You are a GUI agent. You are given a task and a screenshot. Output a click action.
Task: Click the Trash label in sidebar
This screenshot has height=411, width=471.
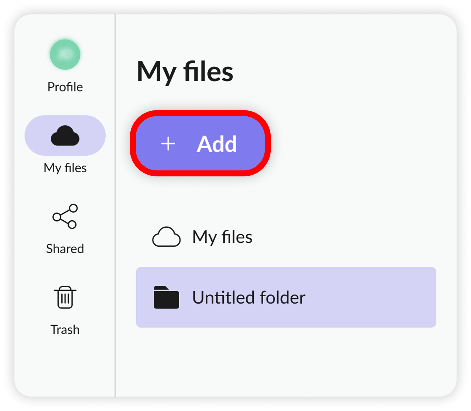pyautogui.click(x=65, y=330)
